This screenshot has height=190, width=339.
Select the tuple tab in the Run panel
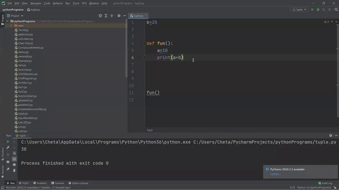pos(22,136)
